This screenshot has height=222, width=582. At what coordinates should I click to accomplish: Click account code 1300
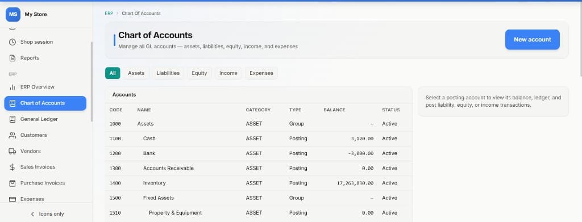115,168
